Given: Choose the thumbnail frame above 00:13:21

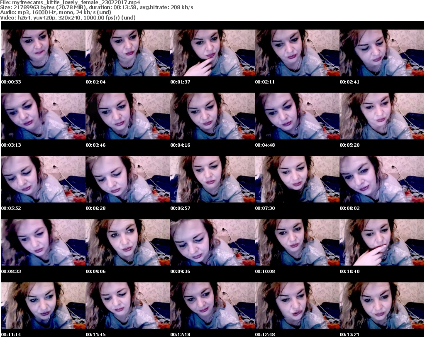Looking at the screenshot, I should tap(382, 306).
